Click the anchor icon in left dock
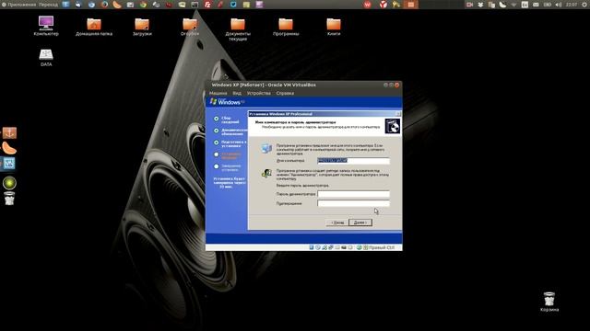The width and height of the screenshot is (590, 331). point(9,132)
